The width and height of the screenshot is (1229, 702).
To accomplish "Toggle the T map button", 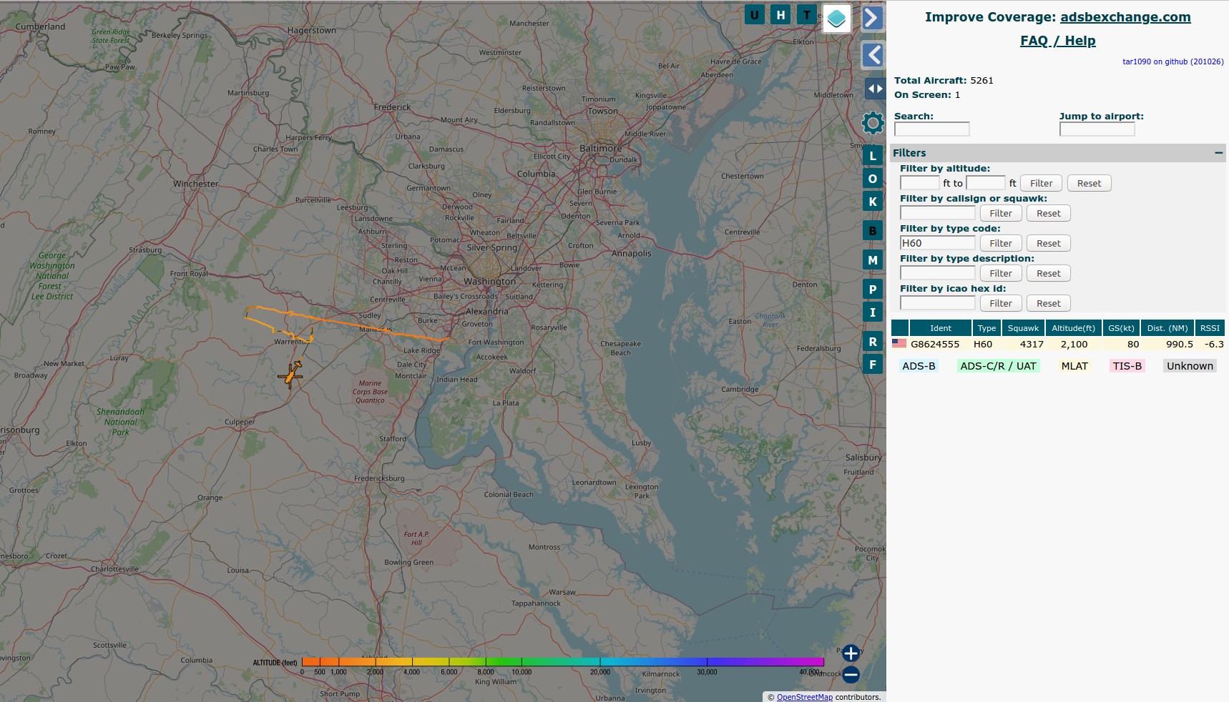I will [x=807, y=14].
